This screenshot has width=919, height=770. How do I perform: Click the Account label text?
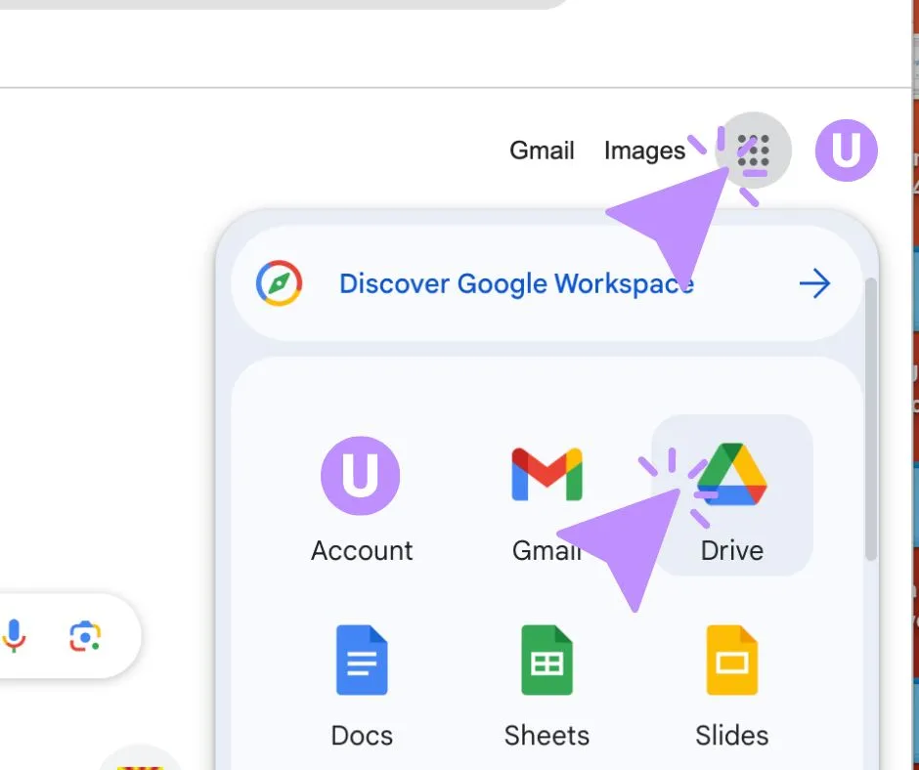coord(362,550)
